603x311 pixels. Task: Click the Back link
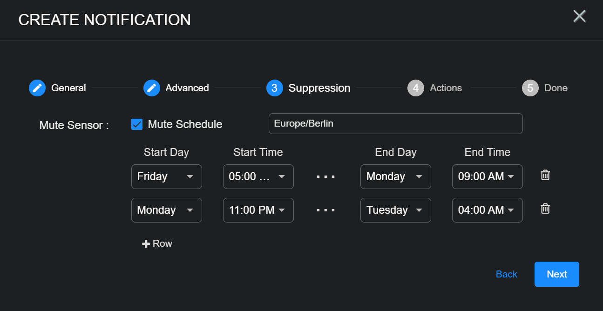click(507, 274)
